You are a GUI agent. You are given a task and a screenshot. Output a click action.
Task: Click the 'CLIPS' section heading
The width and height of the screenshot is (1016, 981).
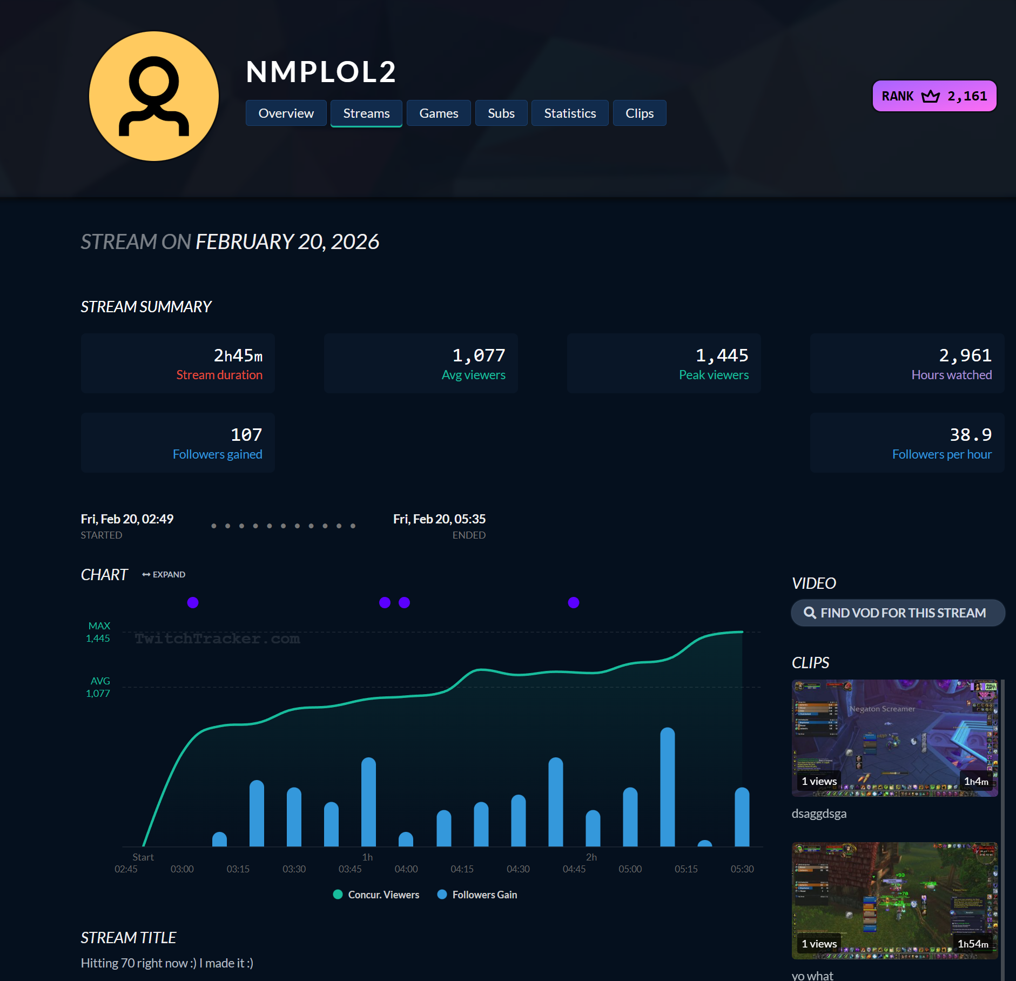(x=811, y=663)
